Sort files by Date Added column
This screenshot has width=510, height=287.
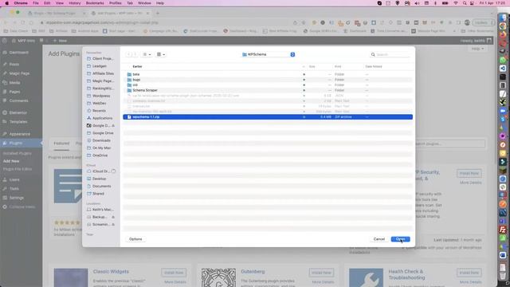point(374,66)
